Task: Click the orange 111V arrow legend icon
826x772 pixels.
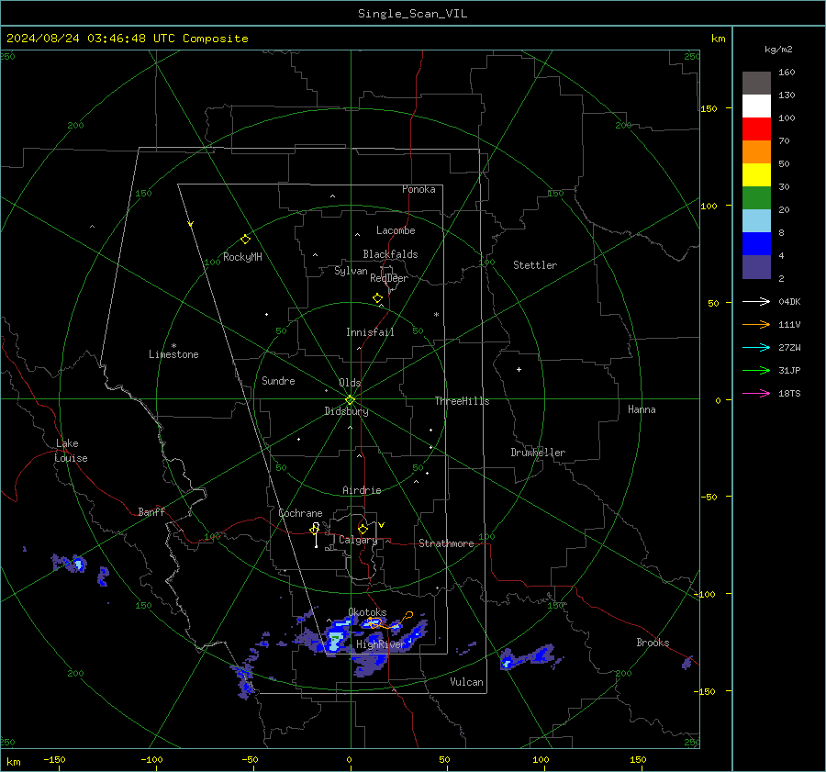Action: tap(756, 325)
